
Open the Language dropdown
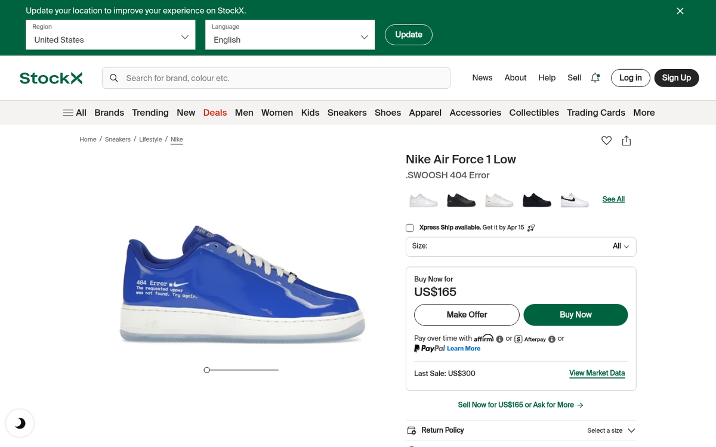point(289,35)
